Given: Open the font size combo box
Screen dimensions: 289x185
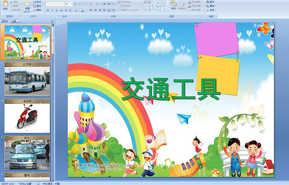Looking at the screenshot, I should [x=69, y=4].
